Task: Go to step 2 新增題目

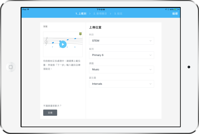Action: 100,13
